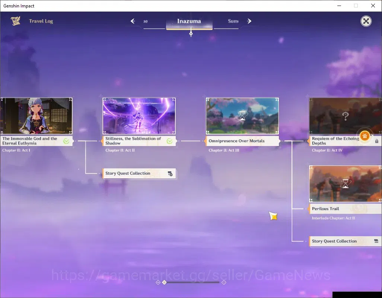The height and width of the screenshot is (298, 382).
Task: Go to the next region with the right arrow
Action: coord(249,21)
